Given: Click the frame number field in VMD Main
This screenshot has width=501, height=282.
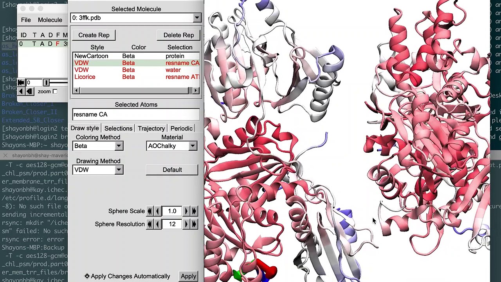Looking at the screenshot, I should [x=34, y=83].
